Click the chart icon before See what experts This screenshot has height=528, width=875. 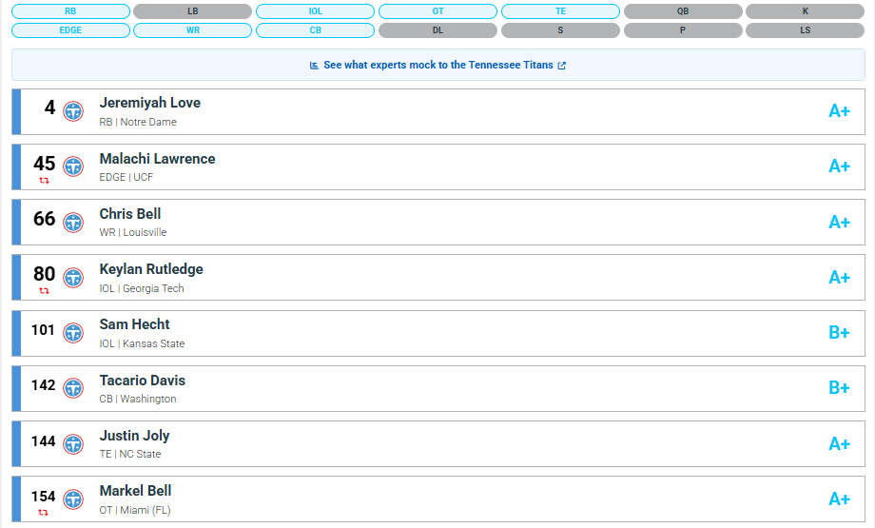[x=314, y=66]
